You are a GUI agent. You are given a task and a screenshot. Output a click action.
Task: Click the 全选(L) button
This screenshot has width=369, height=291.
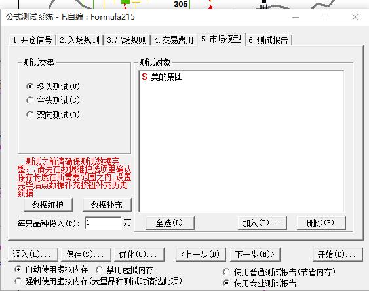pyautogui.click(x=170, y=223)
